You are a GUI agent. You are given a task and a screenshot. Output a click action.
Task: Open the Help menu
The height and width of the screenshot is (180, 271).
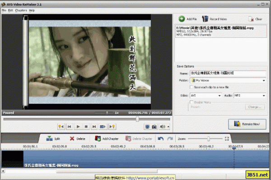[x=32, y=10]
